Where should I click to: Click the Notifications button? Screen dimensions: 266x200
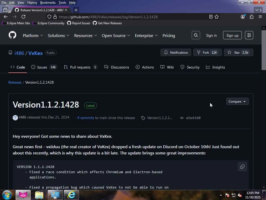[176, 52]
